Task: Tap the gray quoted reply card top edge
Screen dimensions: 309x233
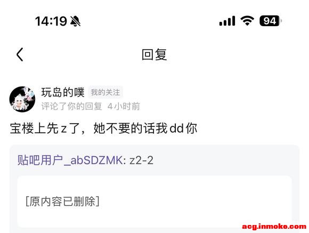Action: click(154, 147)
